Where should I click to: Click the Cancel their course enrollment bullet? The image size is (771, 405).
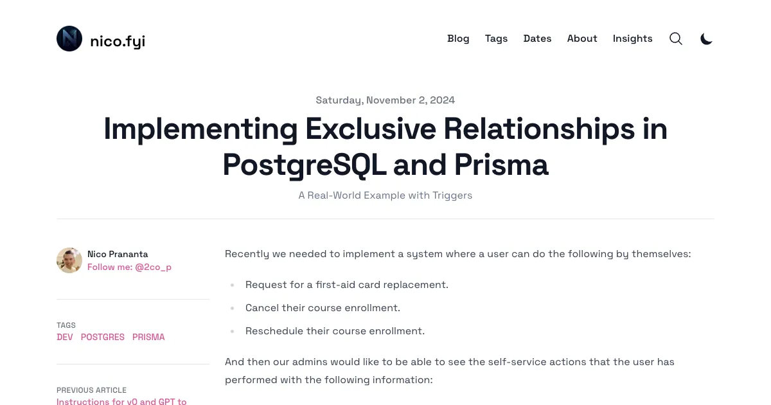pos(323,308)
